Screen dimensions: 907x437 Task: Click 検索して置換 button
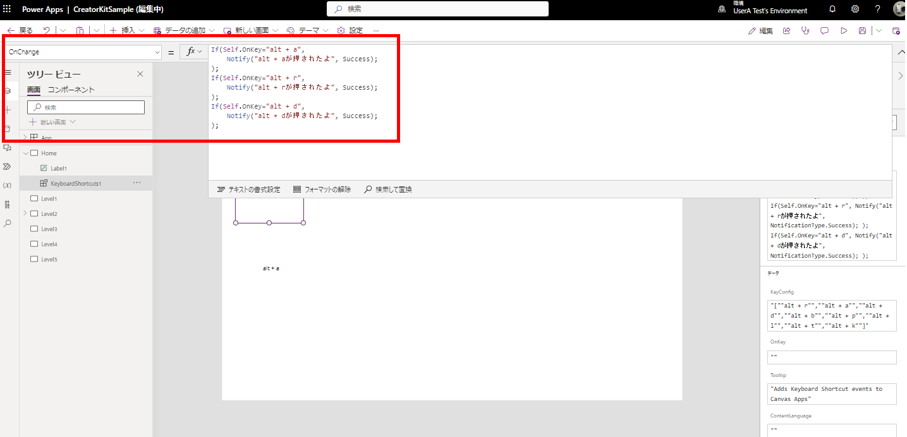click(x=387, y=189)
